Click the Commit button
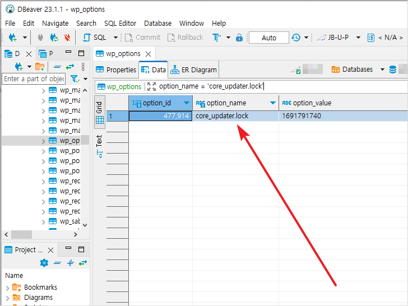The image size is (408, 306). [142, 38]
